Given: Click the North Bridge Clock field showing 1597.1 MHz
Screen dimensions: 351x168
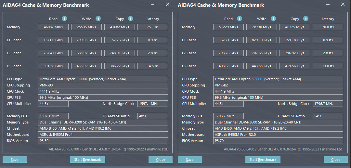Looking at the screenshot, I should [x=152, y=104].
